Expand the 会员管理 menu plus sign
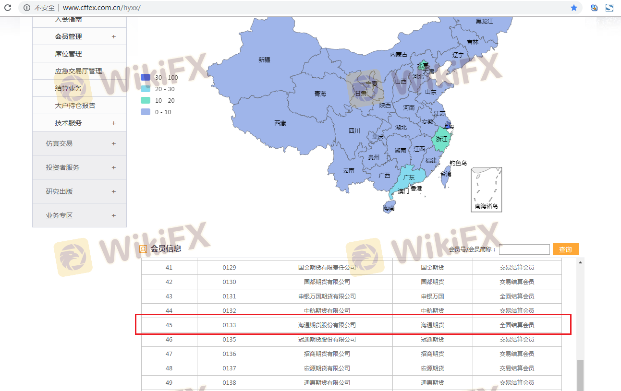 coord(113,36)
